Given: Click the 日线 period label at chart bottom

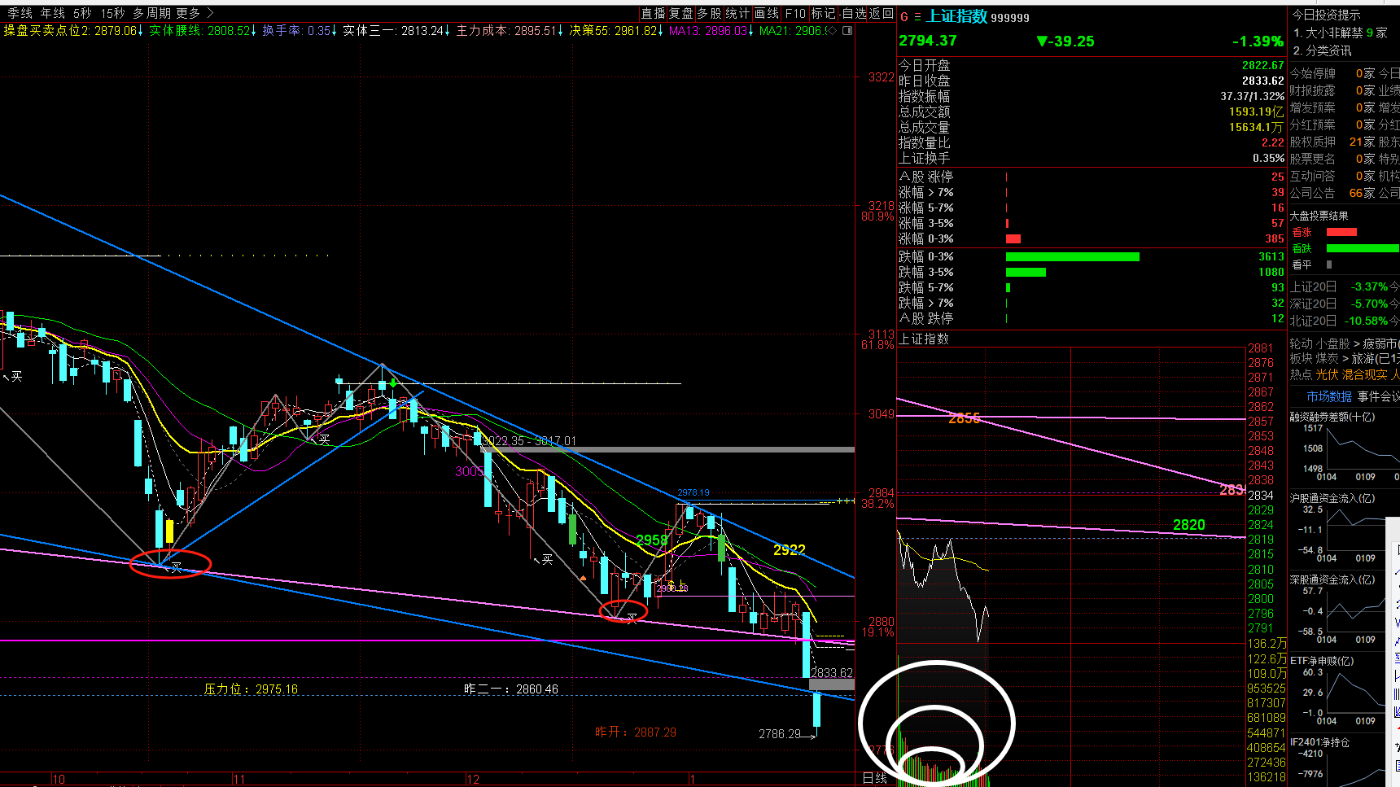Looking at the screenshot, I should (x=875, y=779).
